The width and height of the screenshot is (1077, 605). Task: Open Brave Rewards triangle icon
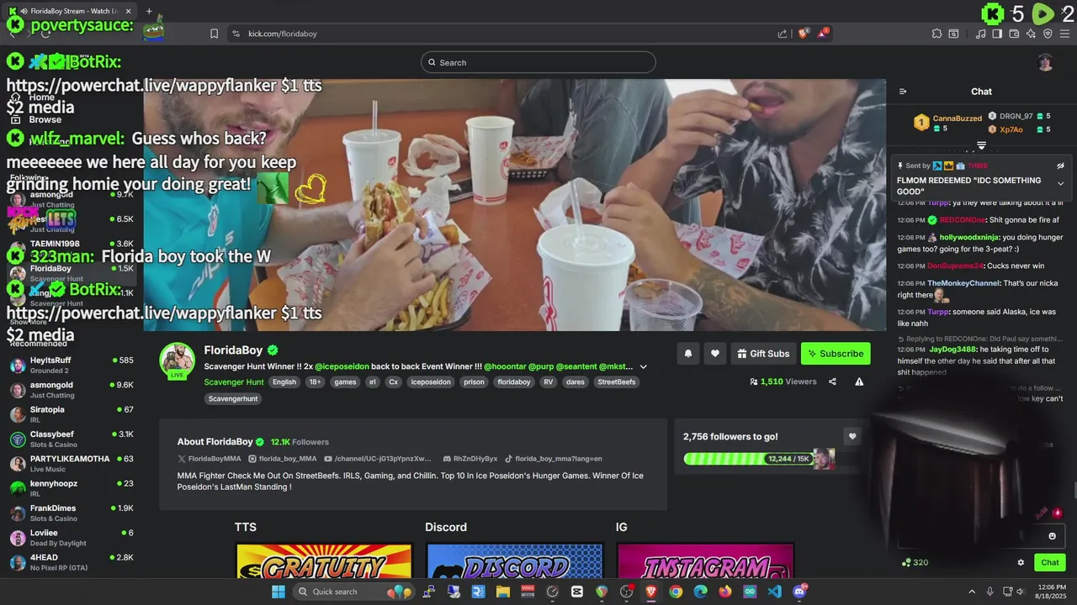tap(824, 34)
